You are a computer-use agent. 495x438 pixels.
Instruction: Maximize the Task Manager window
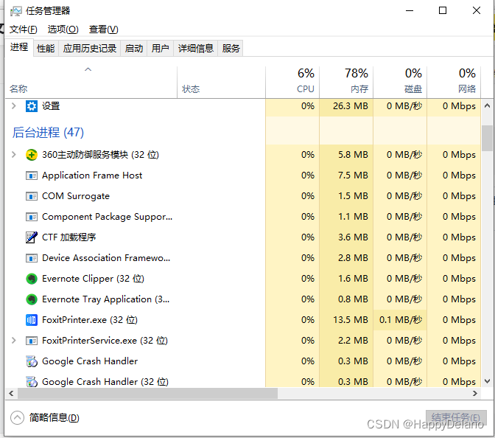pos(443,10)
